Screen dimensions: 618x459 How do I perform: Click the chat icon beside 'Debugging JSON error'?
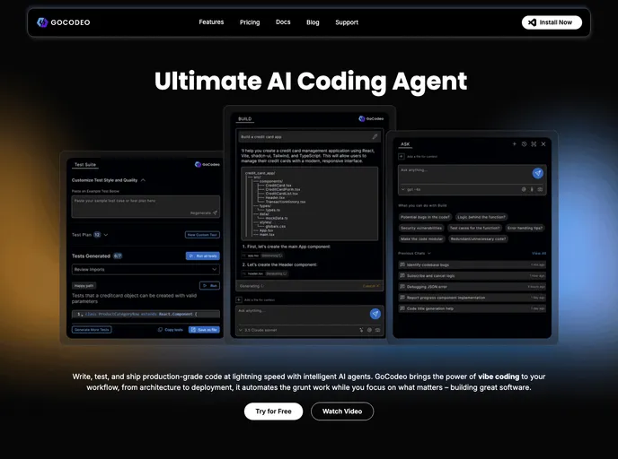402,287
